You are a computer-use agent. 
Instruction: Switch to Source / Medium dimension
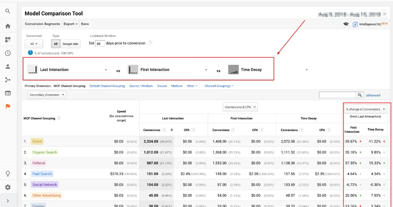[141, 86]
